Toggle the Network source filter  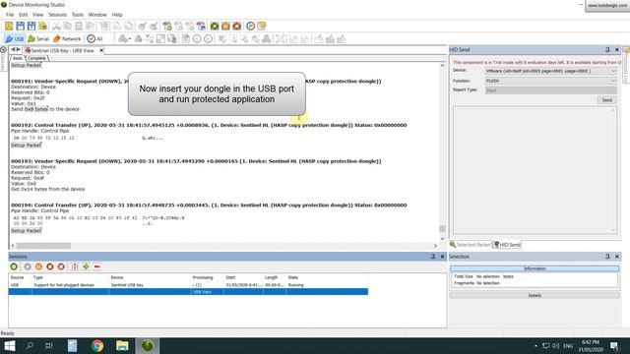(x=67, y=39)
